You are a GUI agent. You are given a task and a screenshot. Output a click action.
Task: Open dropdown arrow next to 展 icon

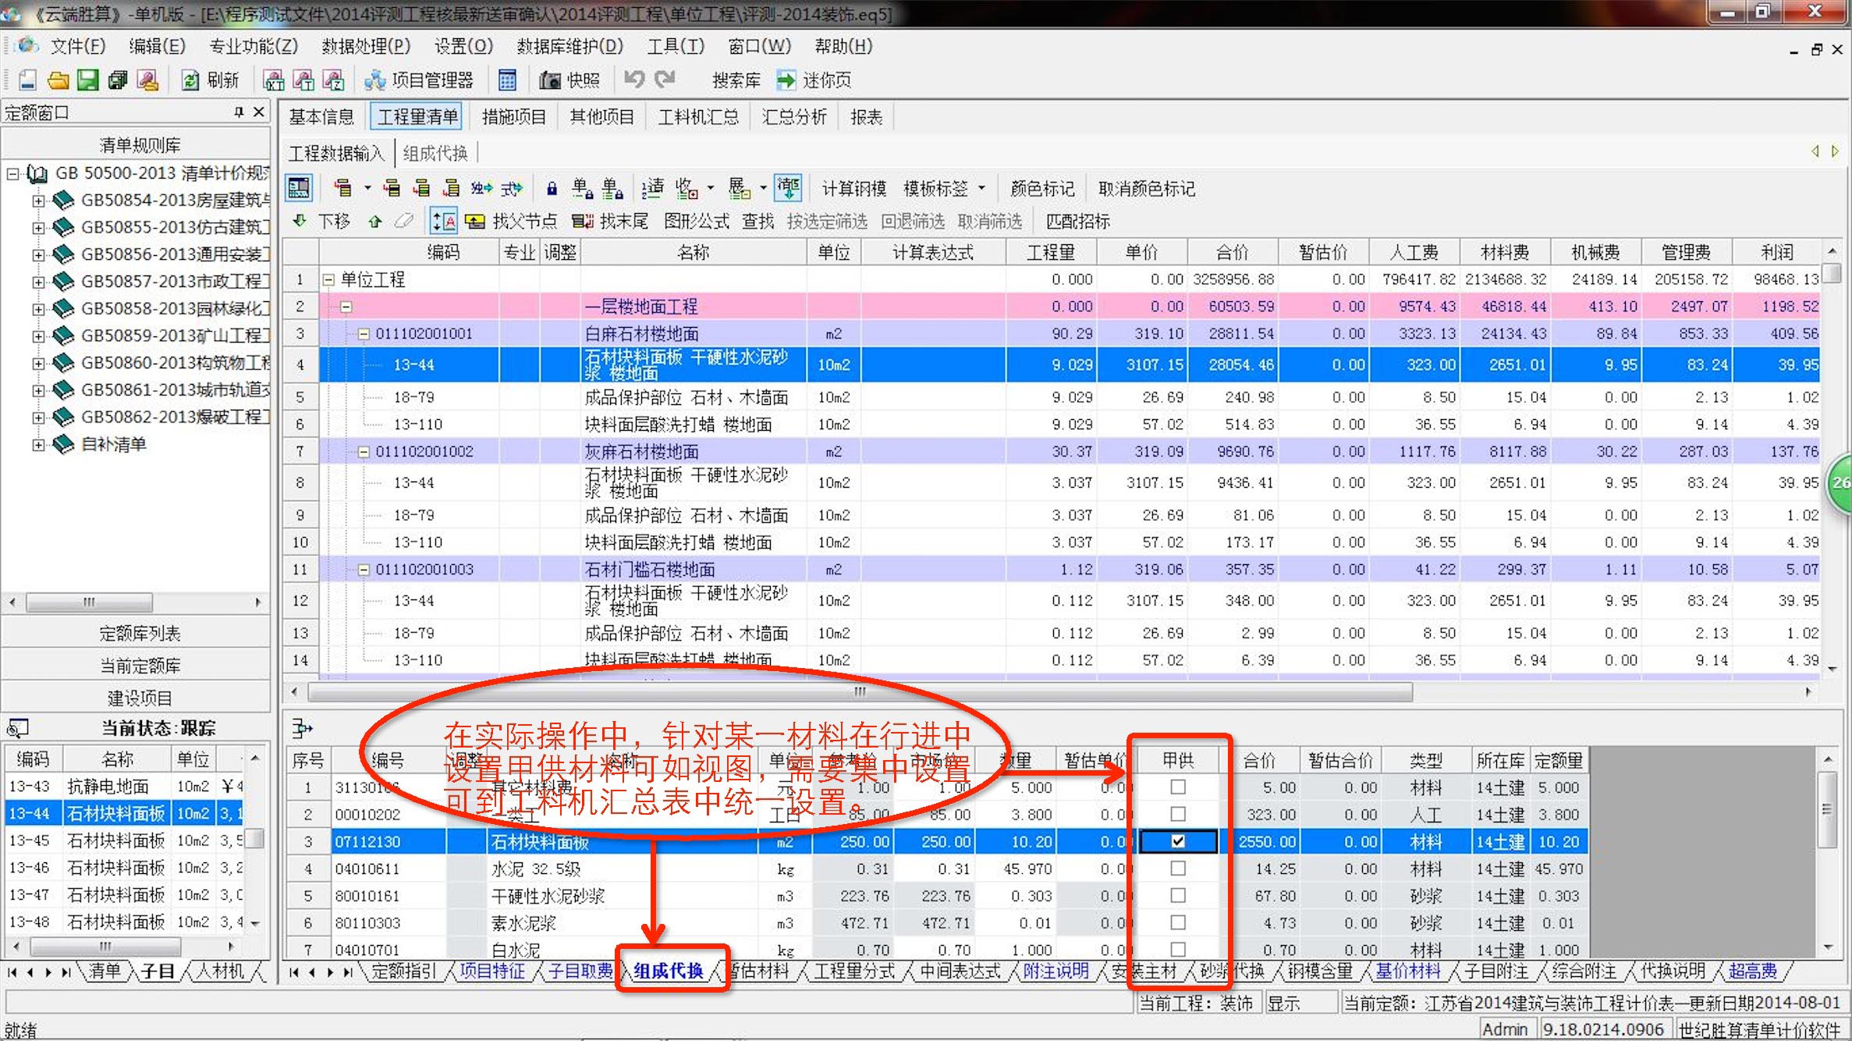[763, 188]
